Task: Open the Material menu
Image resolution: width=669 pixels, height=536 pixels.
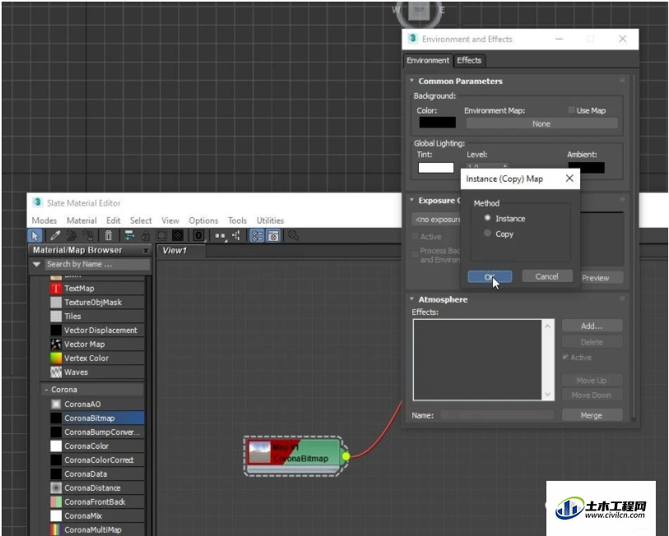Action: click(81, 220)
